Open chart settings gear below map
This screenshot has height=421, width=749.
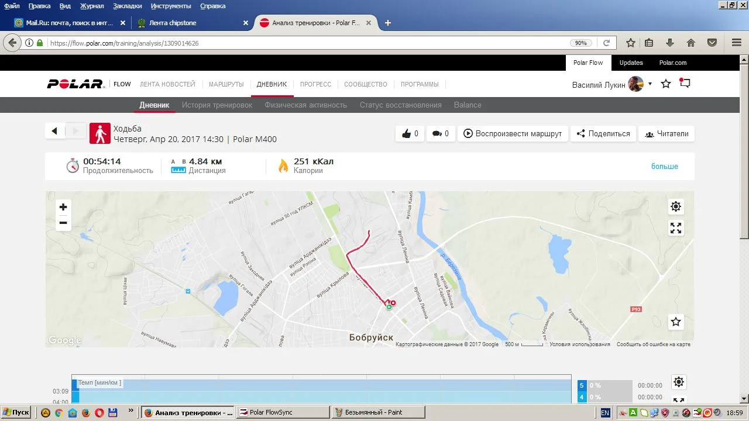[x=678, y=382]
